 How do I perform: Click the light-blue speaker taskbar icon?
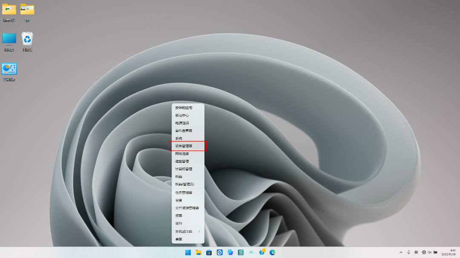(251, 252)
